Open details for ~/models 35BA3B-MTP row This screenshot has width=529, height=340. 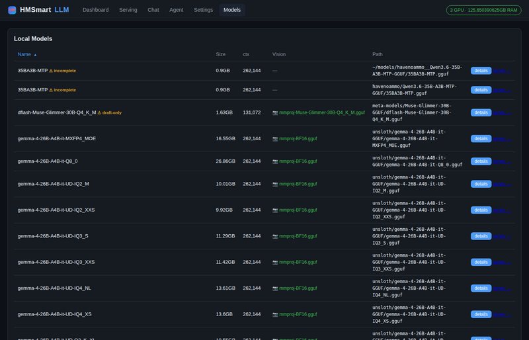point(481,71)
